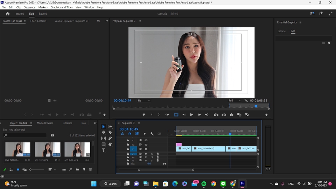Open the Sequence menu
336x189 pixels.
(30, 7)
